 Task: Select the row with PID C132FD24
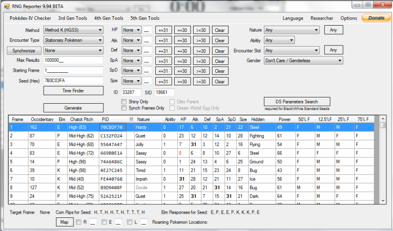click(x=191, y=136)
